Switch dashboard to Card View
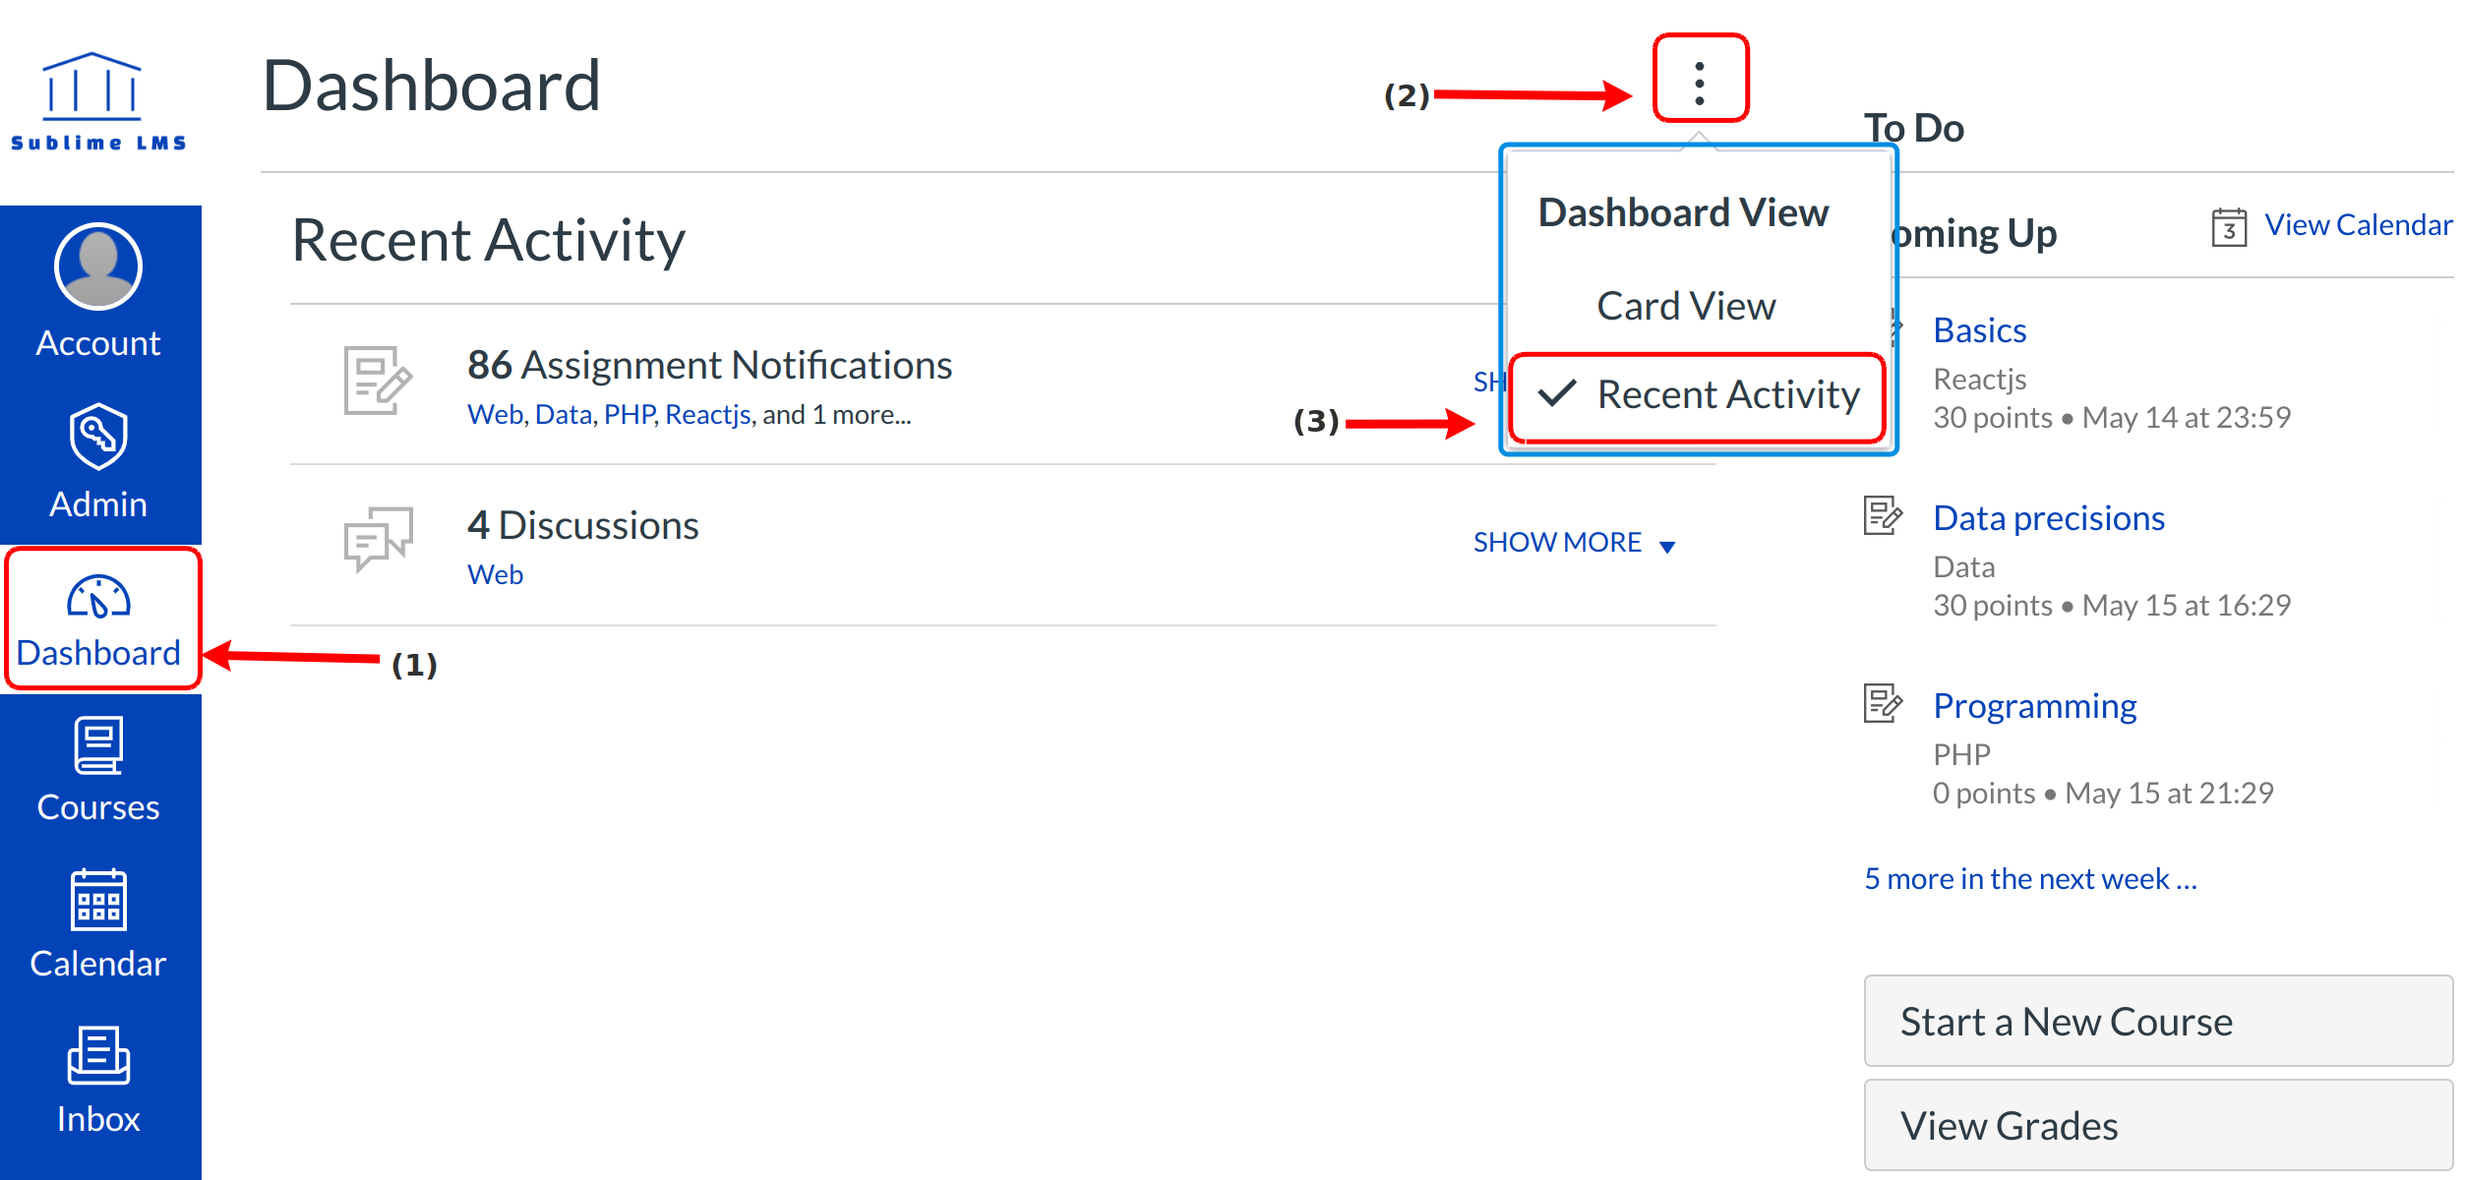Screen dimensions: 2465x1180 1685,307
